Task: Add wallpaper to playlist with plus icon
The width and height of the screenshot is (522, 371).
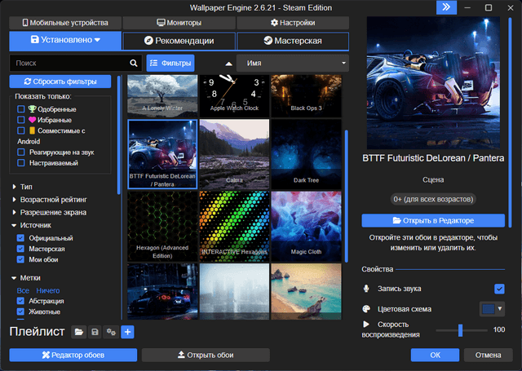Action: point(127,332)
